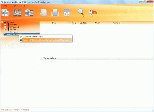Maximize the Backuptrans window
Screen dimensions: 154x112
tap(145, 2)
